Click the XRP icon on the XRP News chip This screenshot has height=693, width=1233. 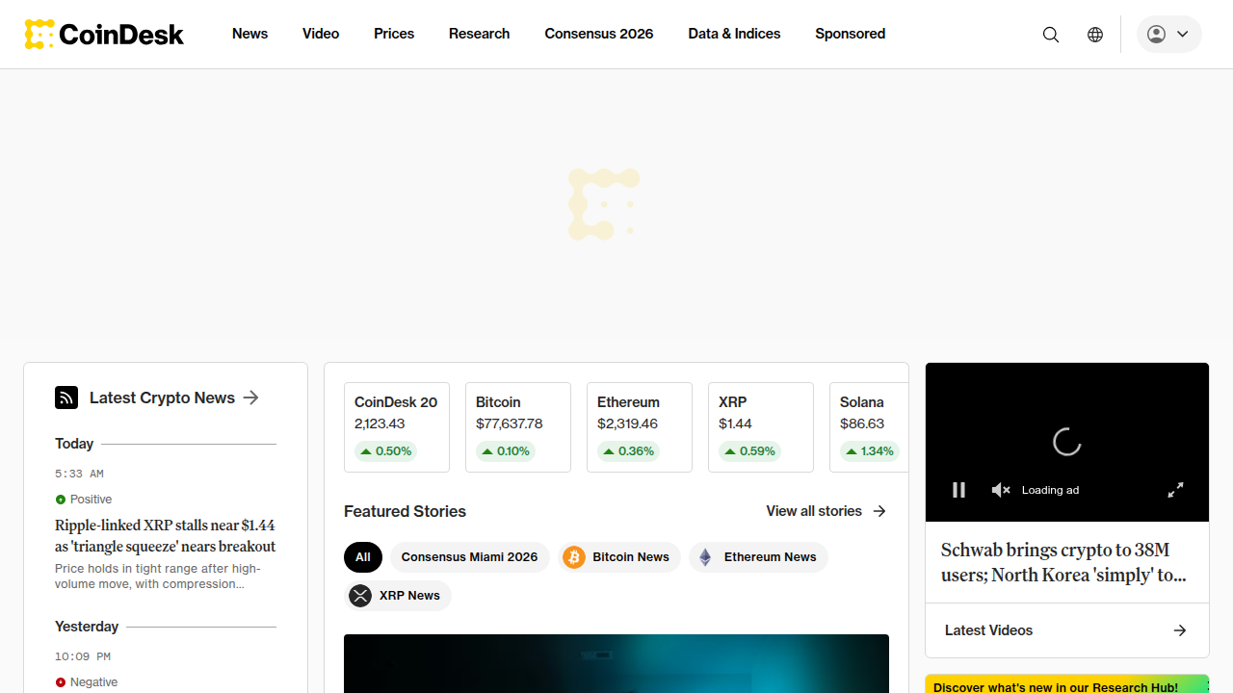tap(360, 595)
